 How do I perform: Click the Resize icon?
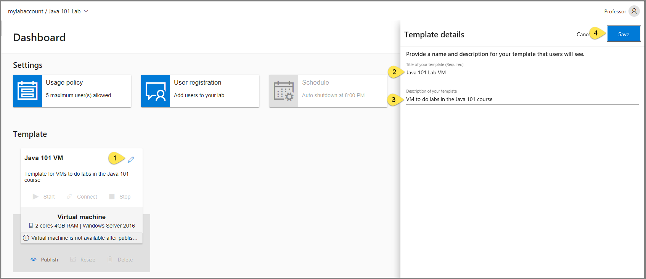click(73, 259)
